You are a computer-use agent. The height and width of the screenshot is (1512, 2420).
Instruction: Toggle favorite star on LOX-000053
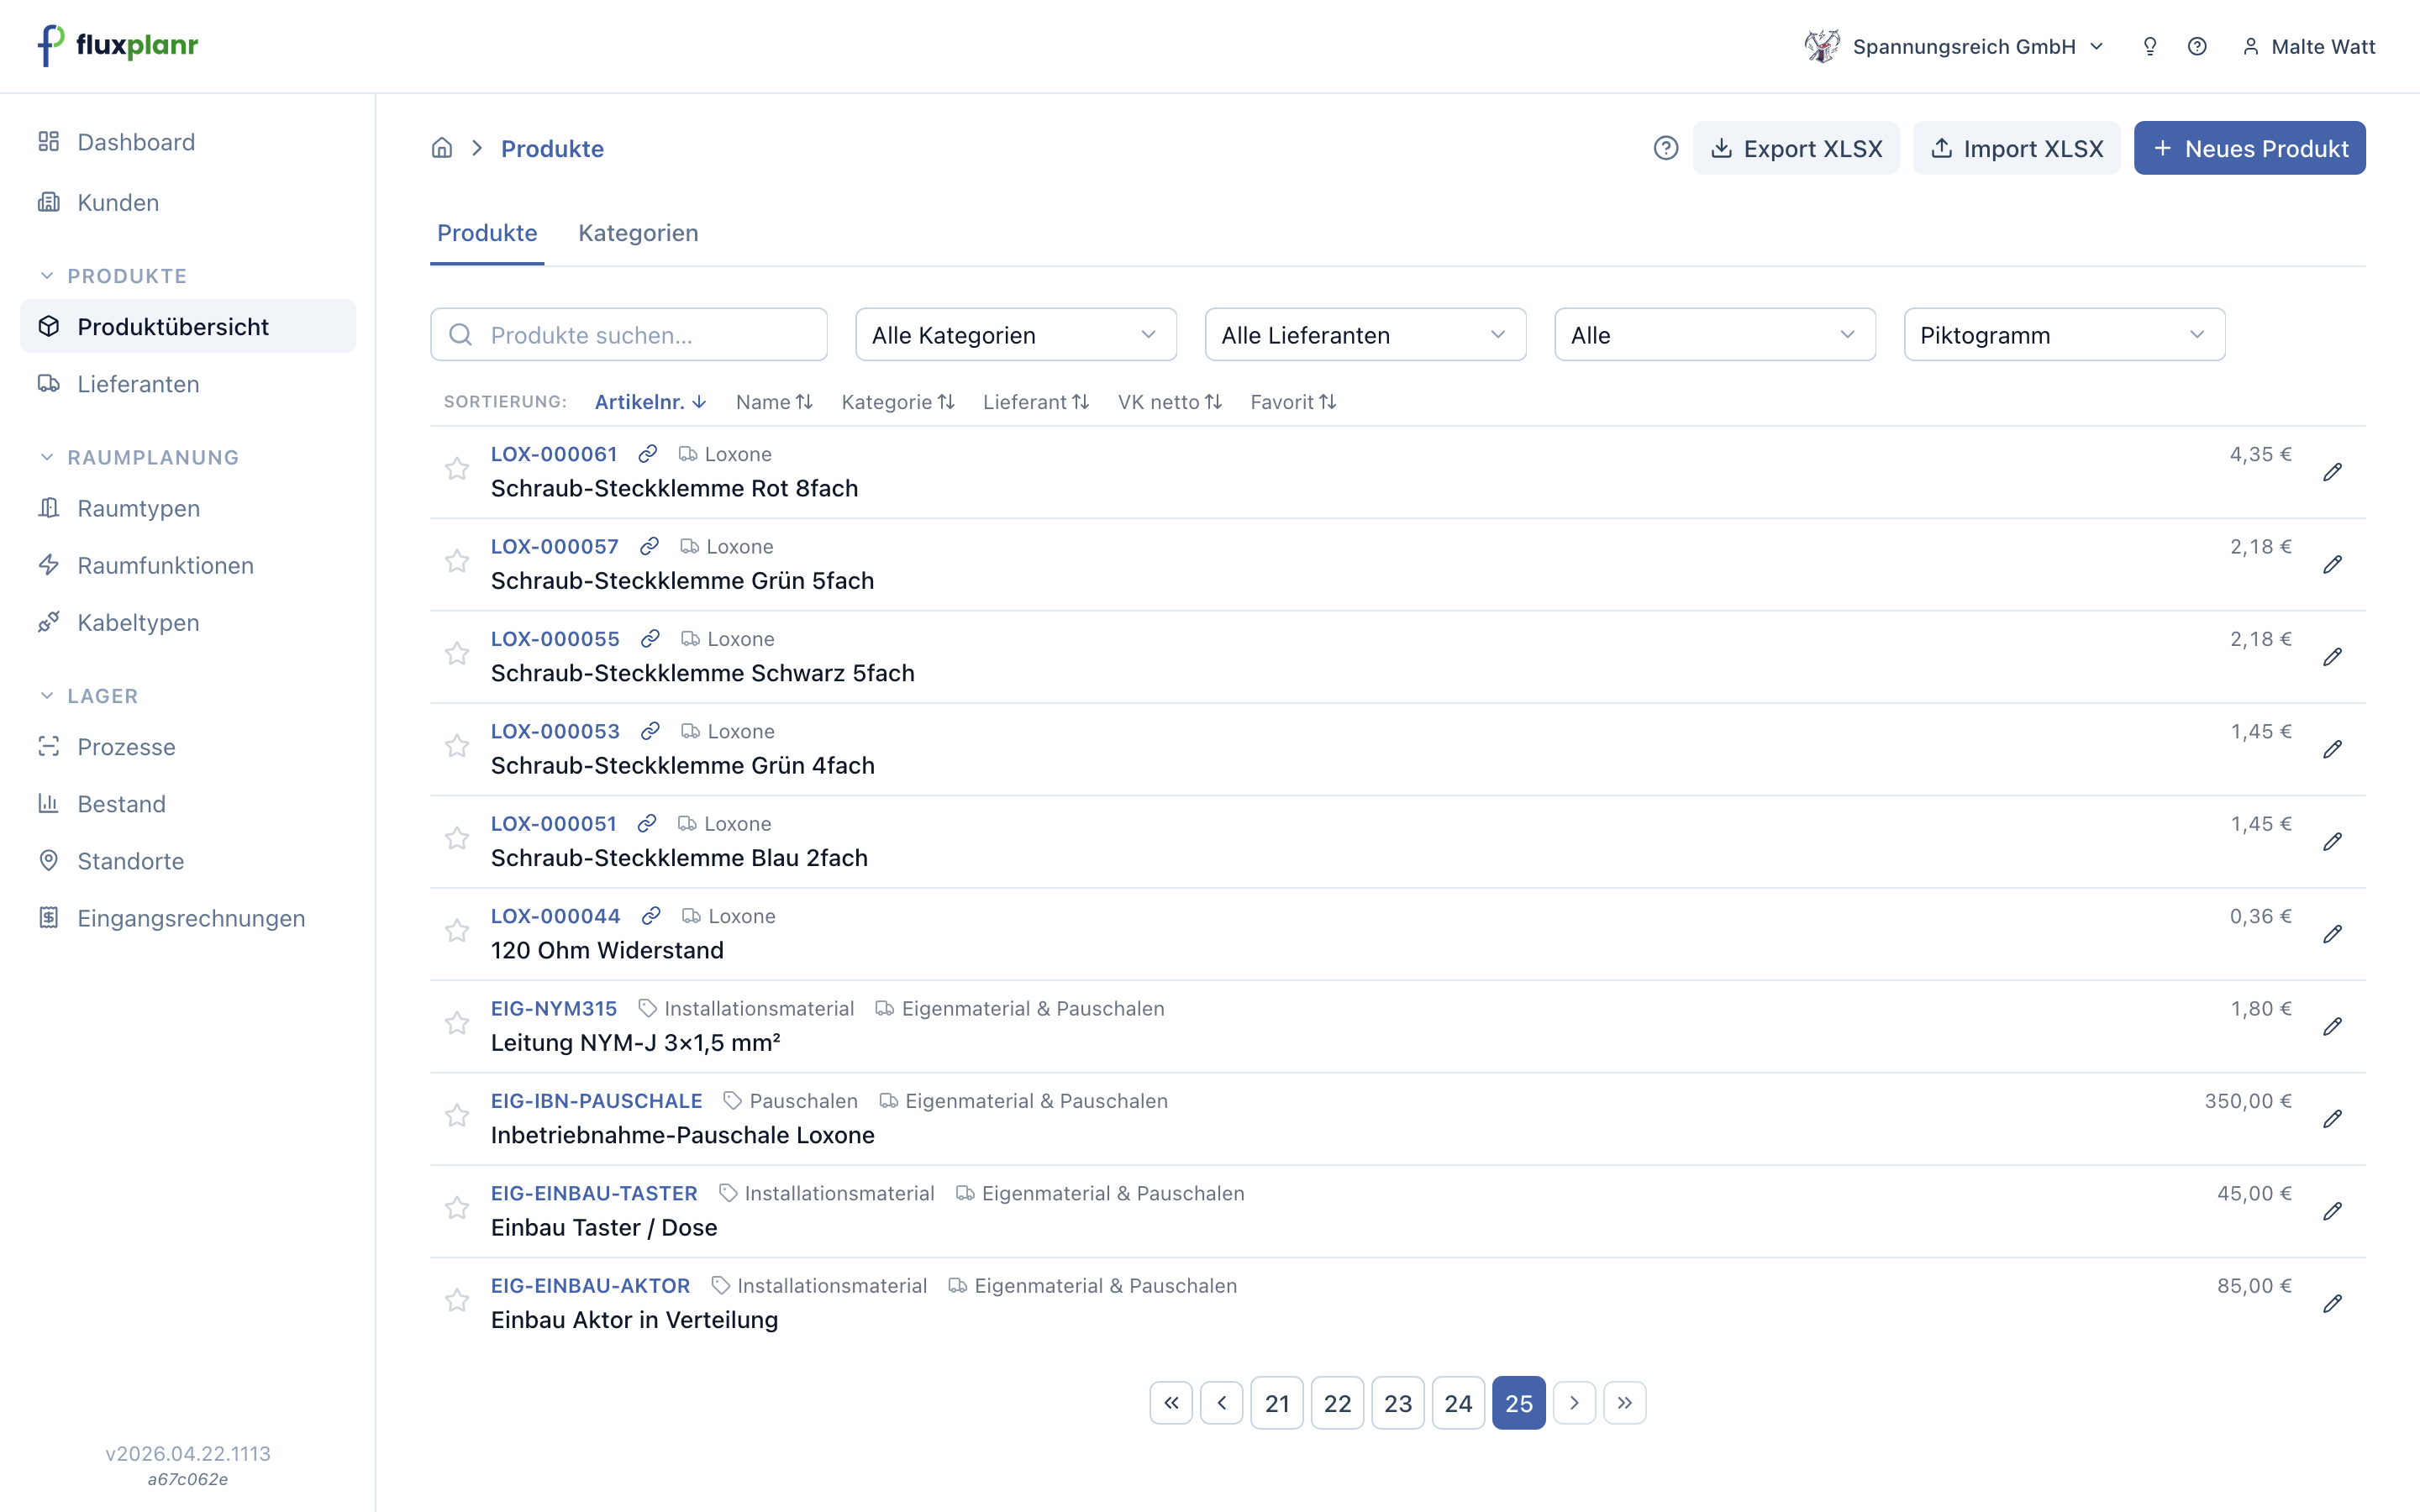pyautogui.click(x=457, y=746)
